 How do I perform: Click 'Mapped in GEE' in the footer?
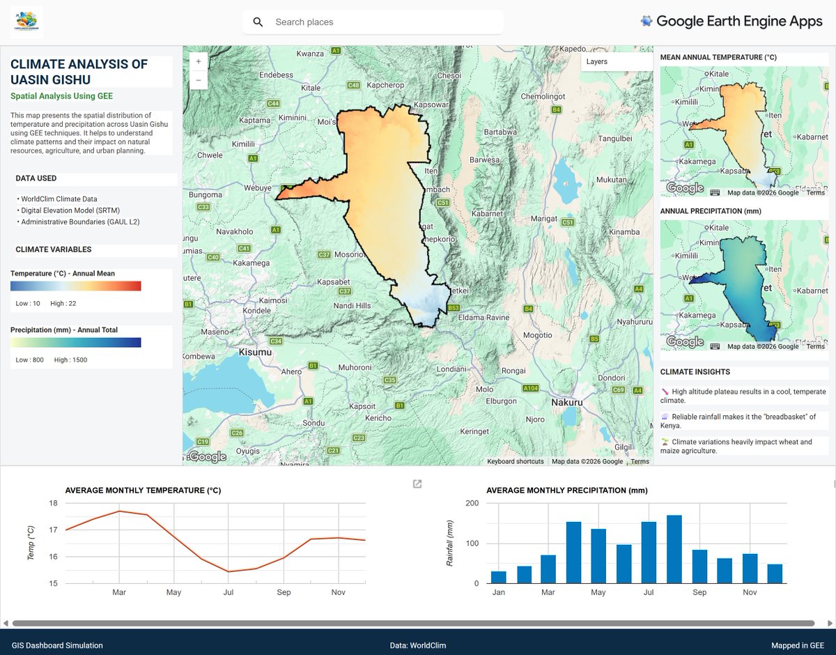tap(798, 645)
